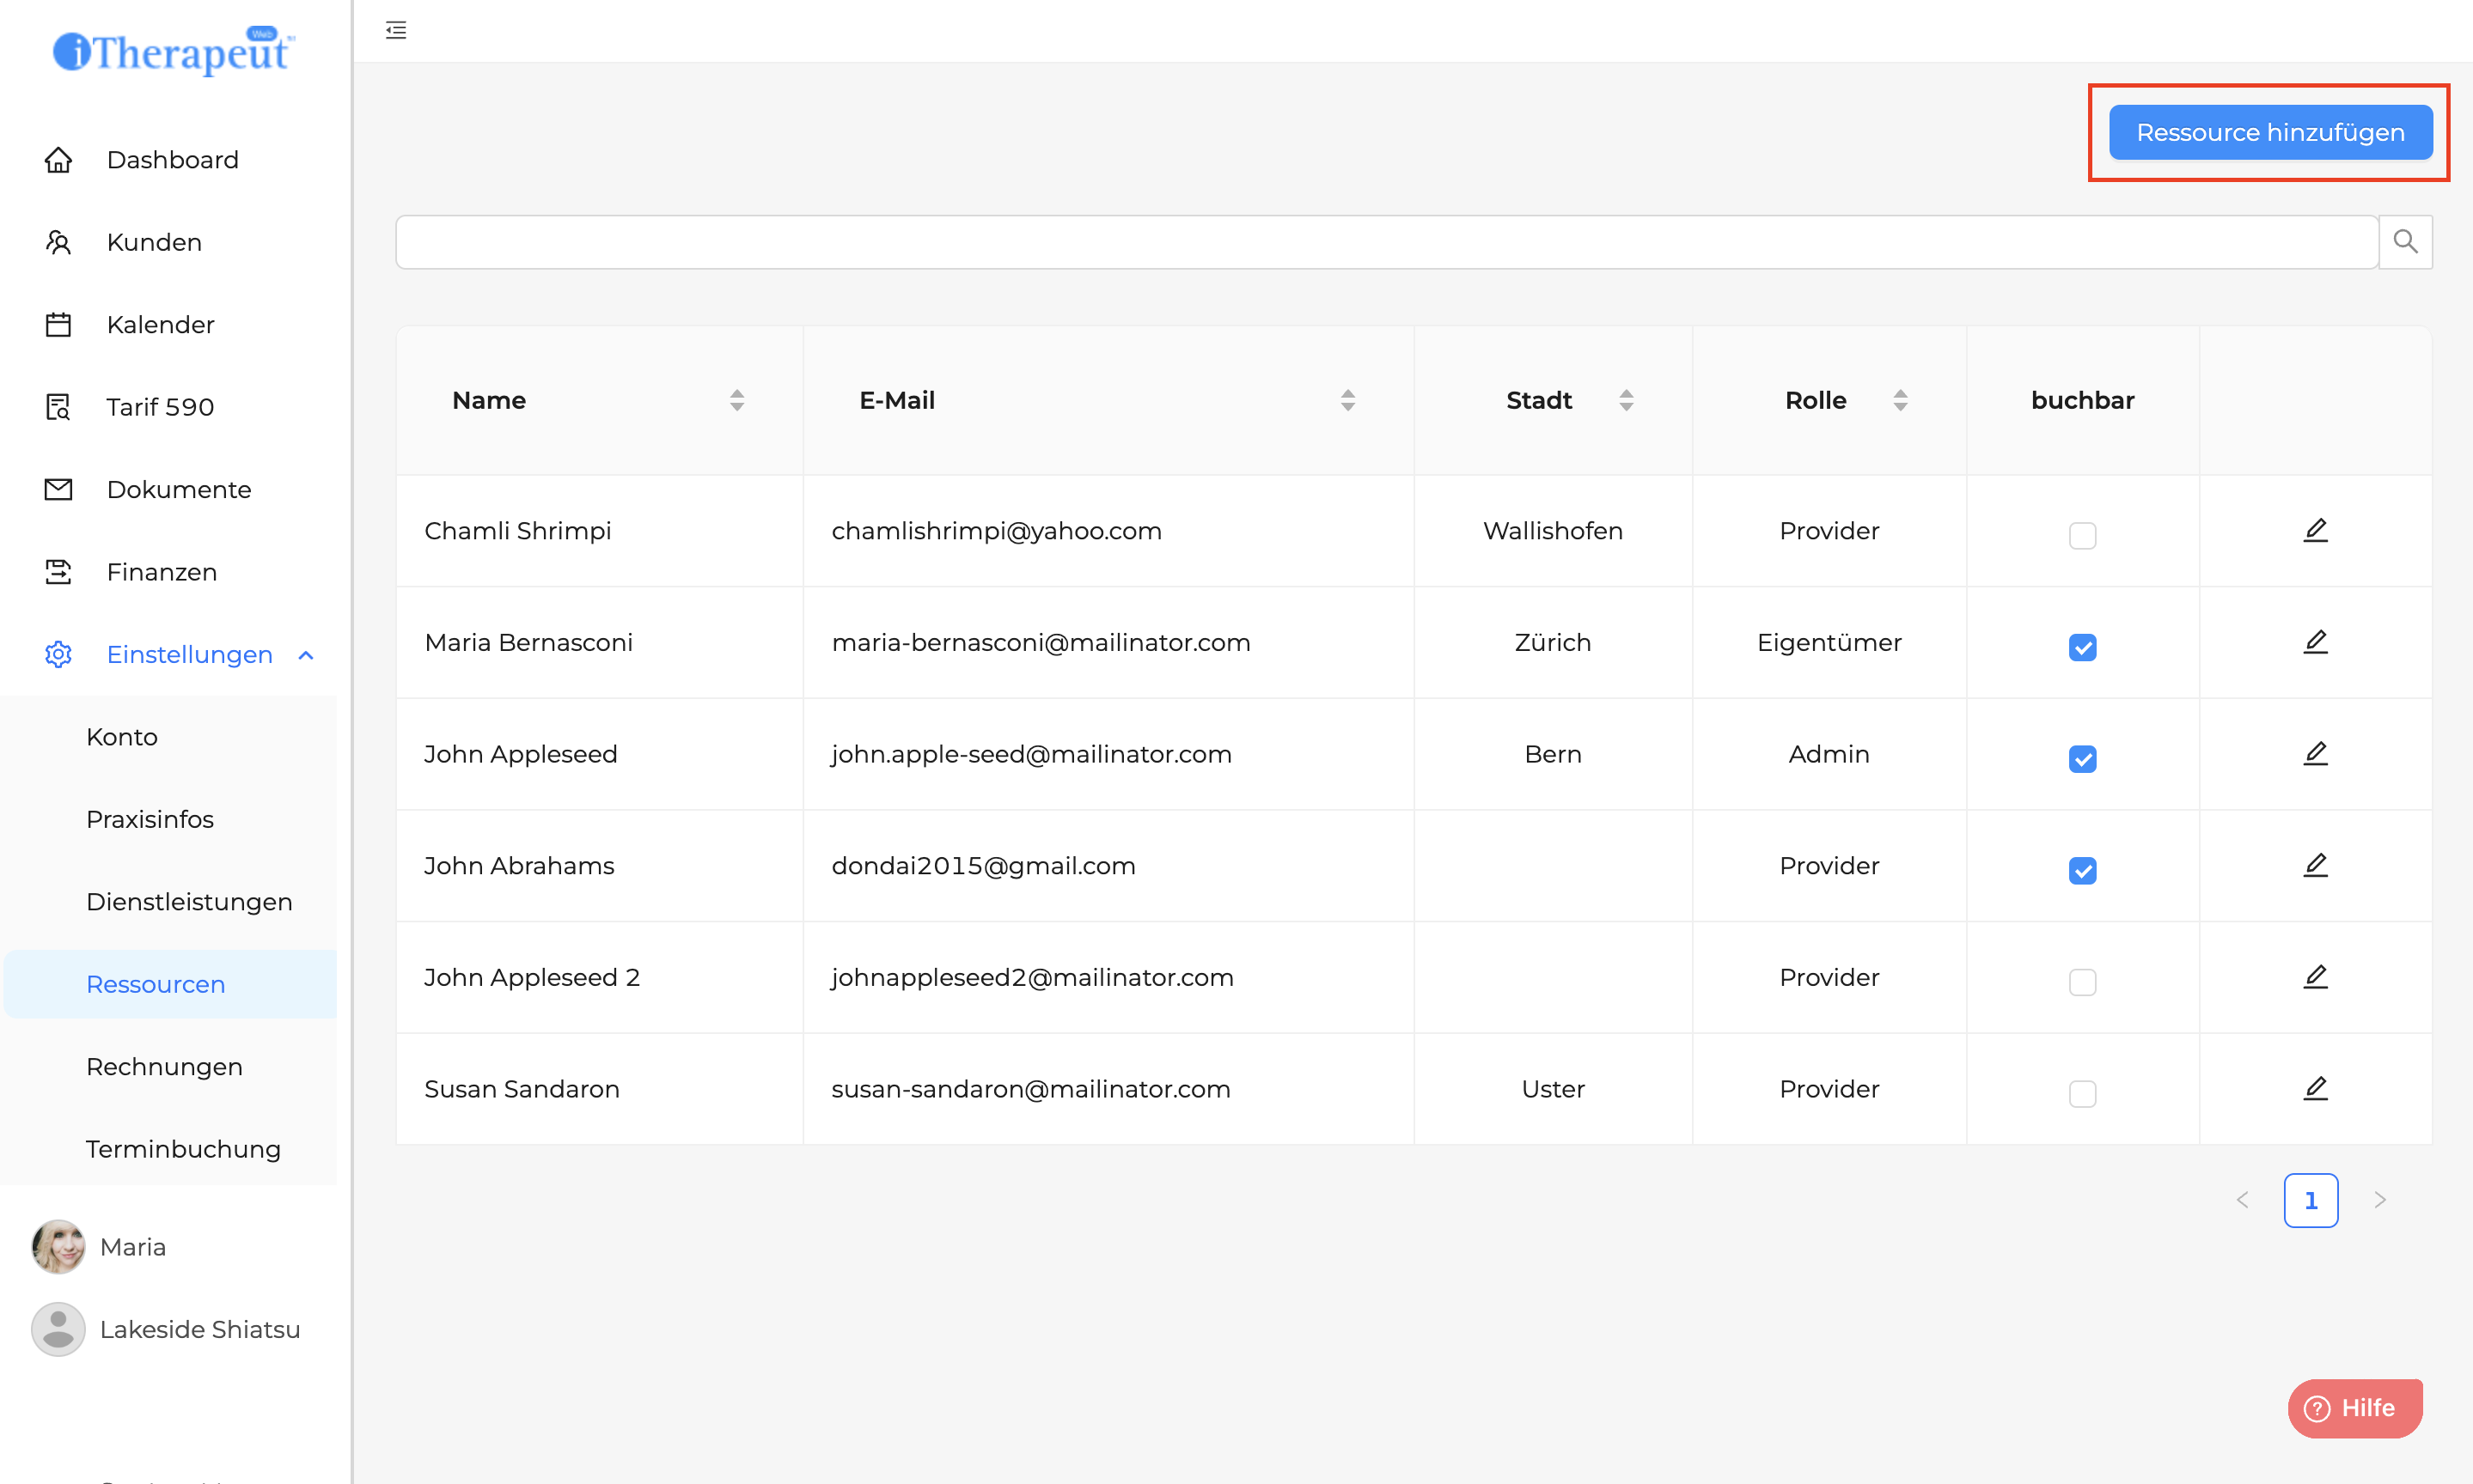
Task: Open the Hilfe help button
Action: pyautogui.click(x=2355, y=1407)
